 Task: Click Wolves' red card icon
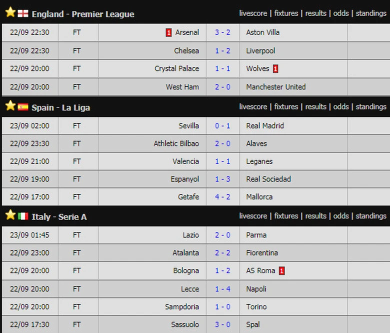coord(275,68)
